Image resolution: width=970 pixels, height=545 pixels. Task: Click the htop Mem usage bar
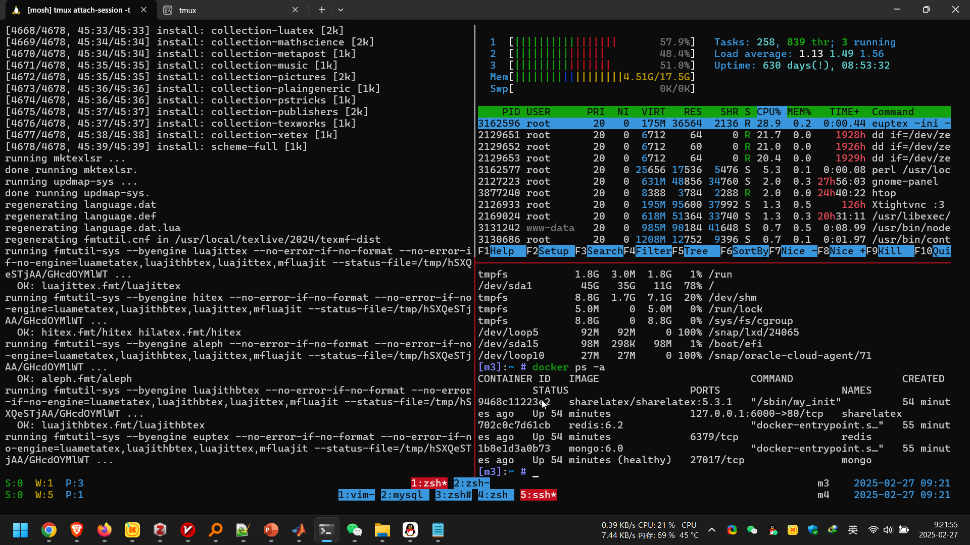593,77
